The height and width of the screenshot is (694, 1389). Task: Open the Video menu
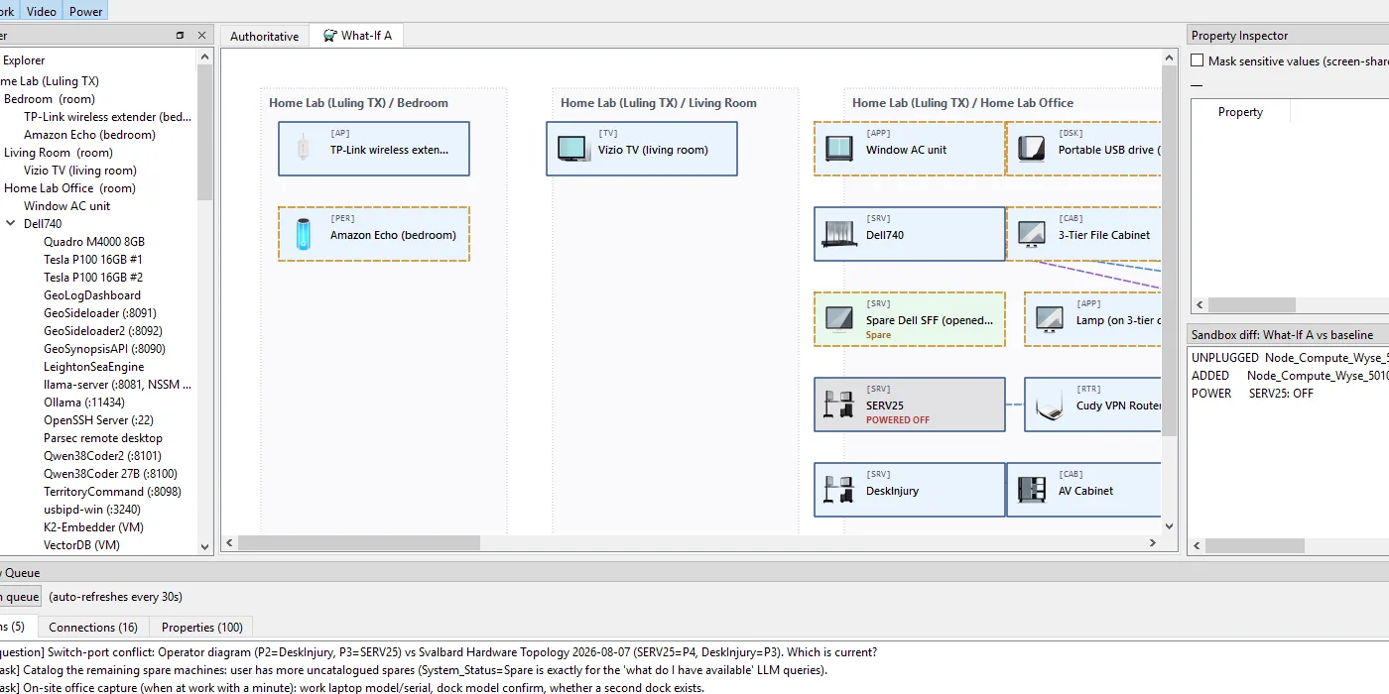(42, 11)
